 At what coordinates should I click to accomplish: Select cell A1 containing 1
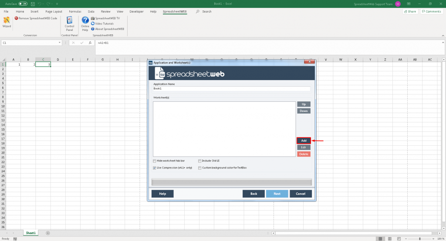click(x=14, y=64)
